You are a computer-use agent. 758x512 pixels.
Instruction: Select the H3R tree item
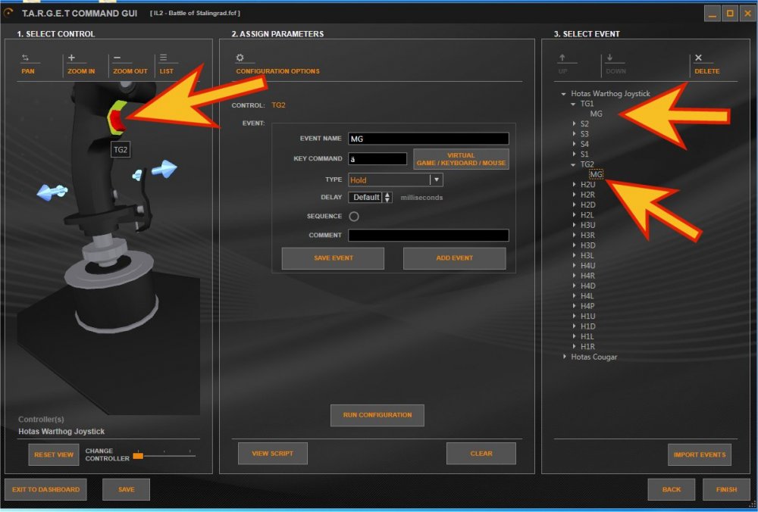tap(588, 236)
